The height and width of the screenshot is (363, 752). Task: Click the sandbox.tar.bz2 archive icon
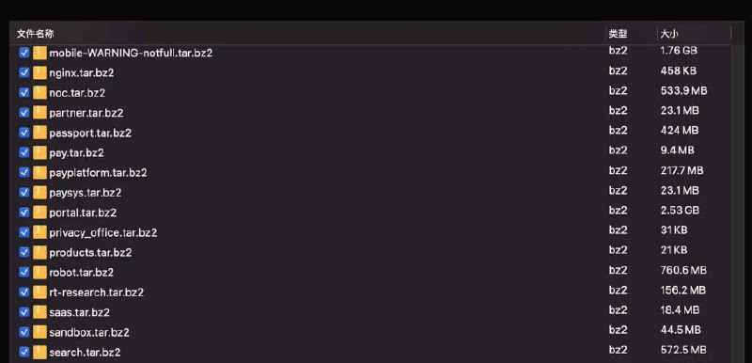(39, 332)
